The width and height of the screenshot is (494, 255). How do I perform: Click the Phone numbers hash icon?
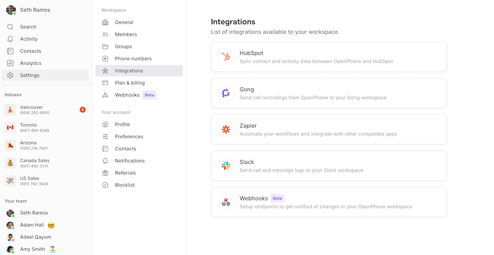[x=105, y=59]
